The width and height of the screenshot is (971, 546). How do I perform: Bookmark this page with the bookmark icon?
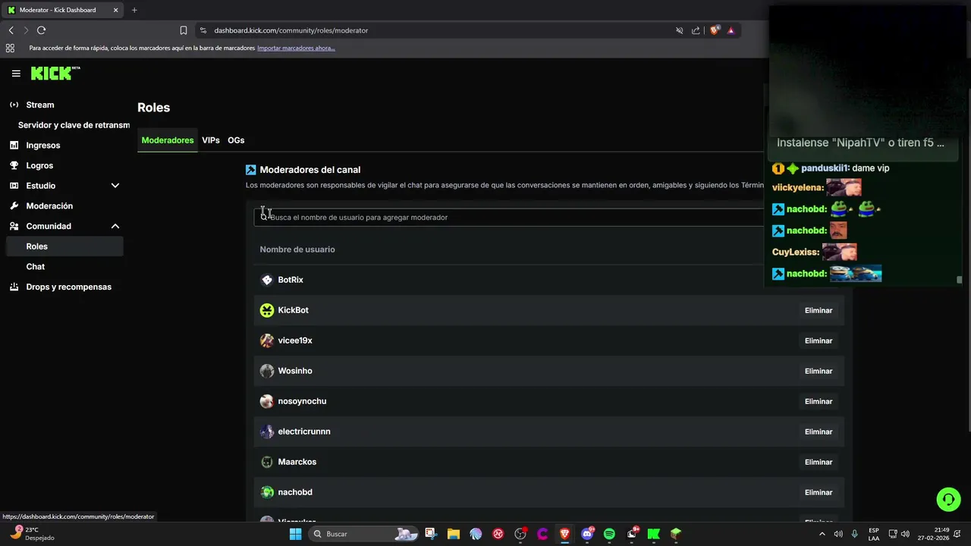pyautogui.click(x=184, y=30)
